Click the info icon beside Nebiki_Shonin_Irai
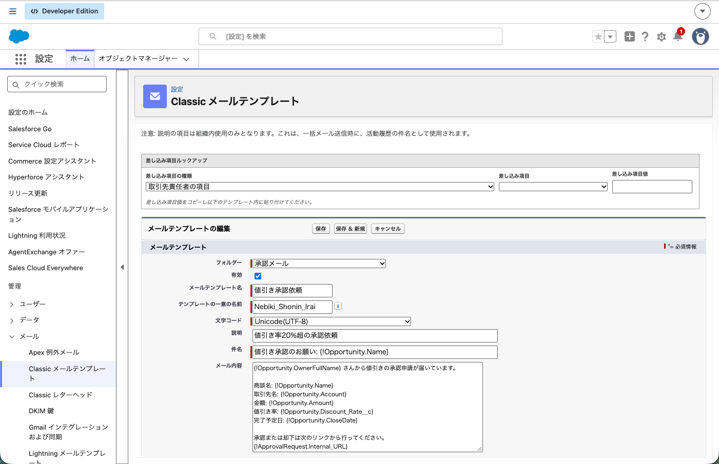Screen dimensions: 719x464 (x=338, y=306)
